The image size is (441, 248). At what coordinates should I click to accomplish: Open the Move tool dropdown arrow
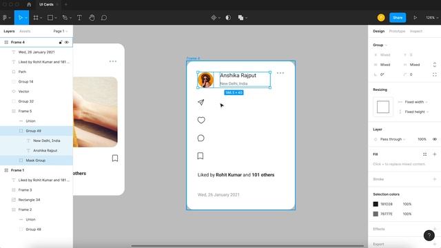point(26,18)
